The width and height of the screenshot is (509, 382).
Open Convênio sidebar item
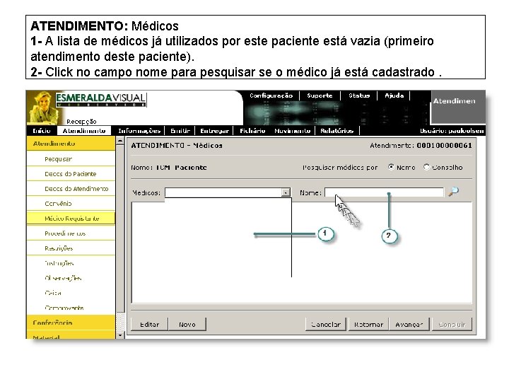point(71,204)
